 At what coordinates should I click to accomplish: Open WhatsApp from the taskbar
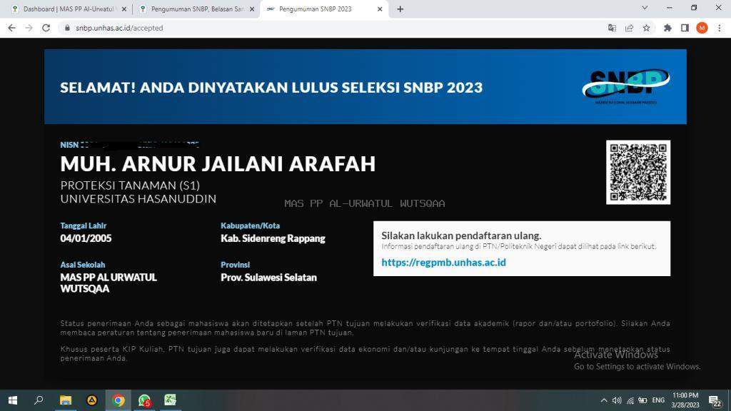click(144, 400)
